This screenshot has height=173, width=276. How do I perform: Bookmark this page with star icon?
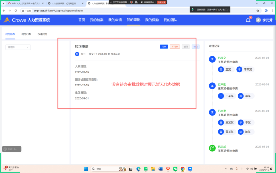(258, 11)
